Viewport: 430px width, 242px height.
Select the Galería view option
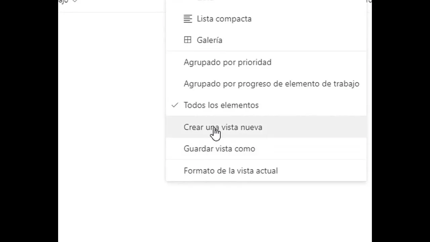click(x=209, y=40)
